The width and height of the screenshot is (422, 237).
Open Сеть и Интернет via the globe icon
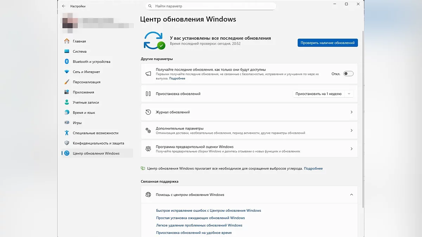(67, 72)
